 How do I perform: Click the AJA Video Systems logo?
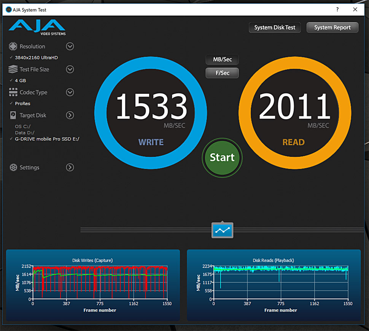pyautogui.click(x=37, y=27)
